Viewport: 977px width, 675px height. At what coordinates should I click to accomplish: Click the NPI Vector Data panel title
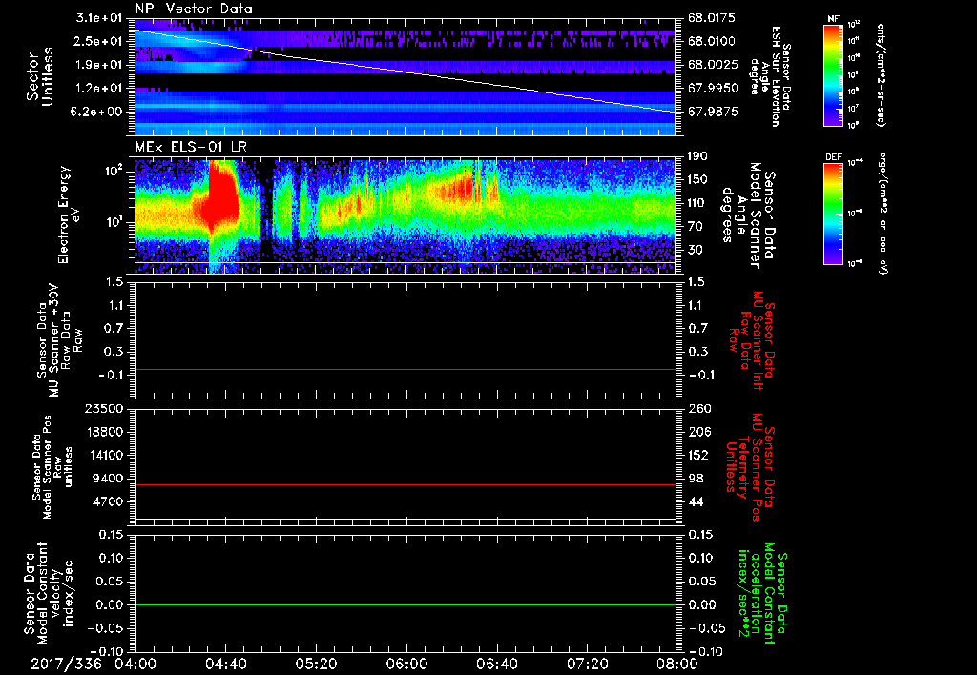(194, 10)
